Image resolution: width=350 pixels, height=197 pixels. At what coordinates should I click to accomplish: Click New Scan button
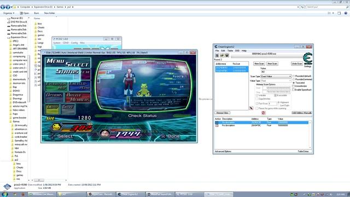tap(259, 63)
